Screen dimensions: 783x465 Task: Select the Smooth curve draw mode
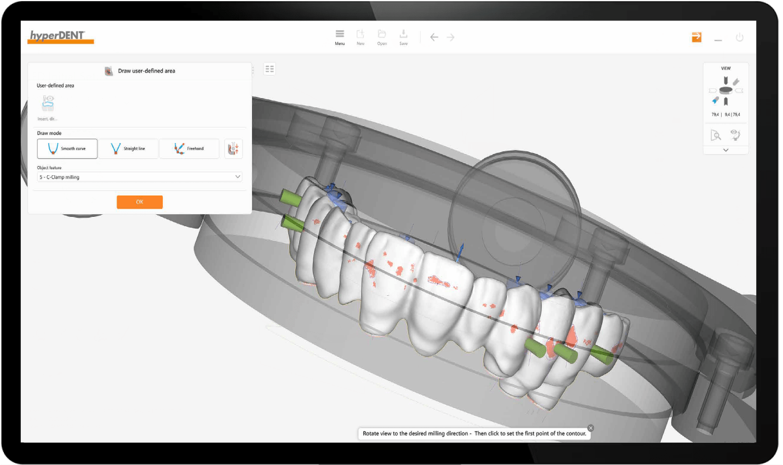[x=67, y=148]
